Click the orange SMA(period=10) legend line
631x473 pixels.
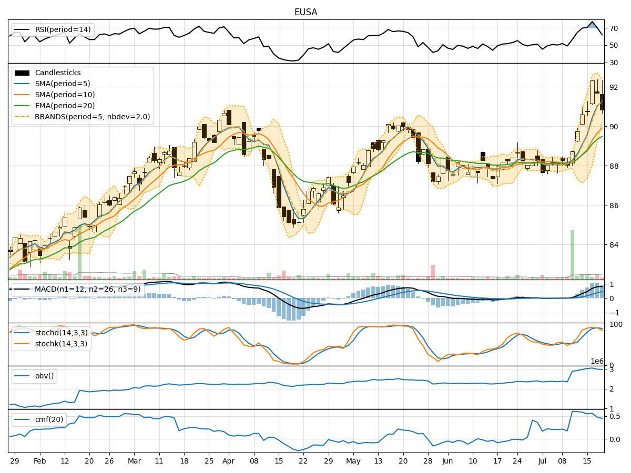pyautogui.click(x=22, y=95)
